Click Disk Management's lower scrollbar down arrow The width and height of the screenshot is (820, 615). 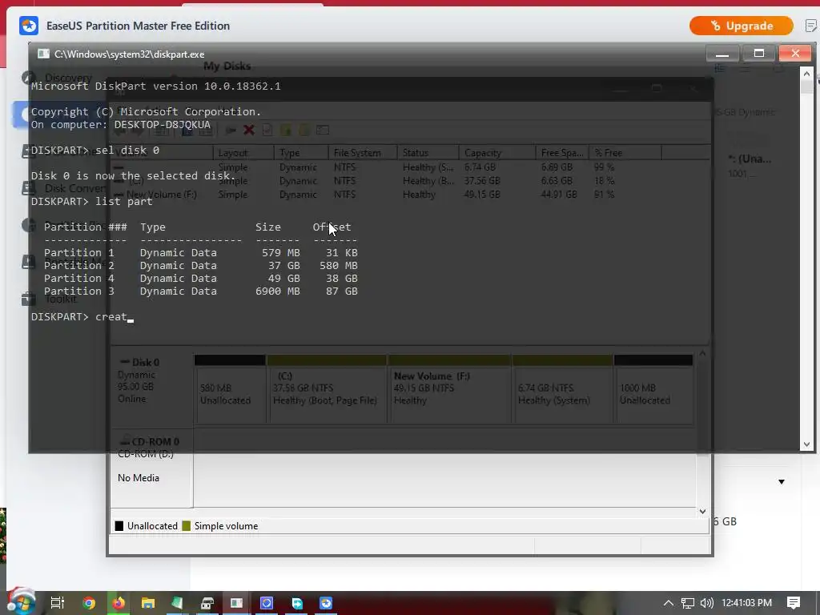[702, 512]
